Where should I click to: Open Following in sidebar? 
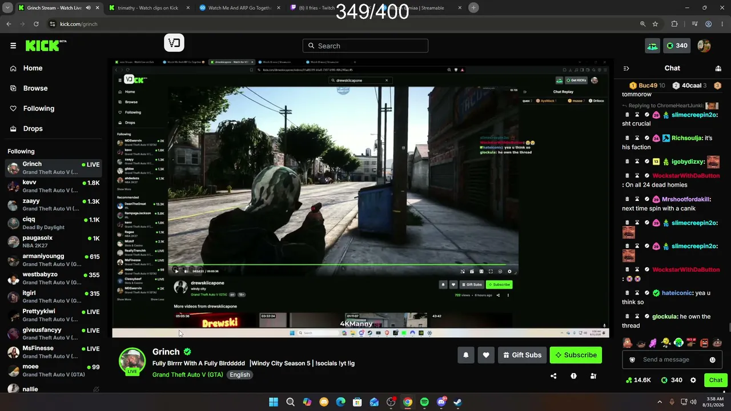click(x=38, y=108)
